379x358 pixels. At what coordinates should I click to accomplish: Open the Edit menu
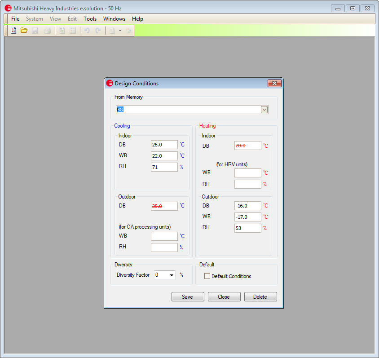coord(72,19)
